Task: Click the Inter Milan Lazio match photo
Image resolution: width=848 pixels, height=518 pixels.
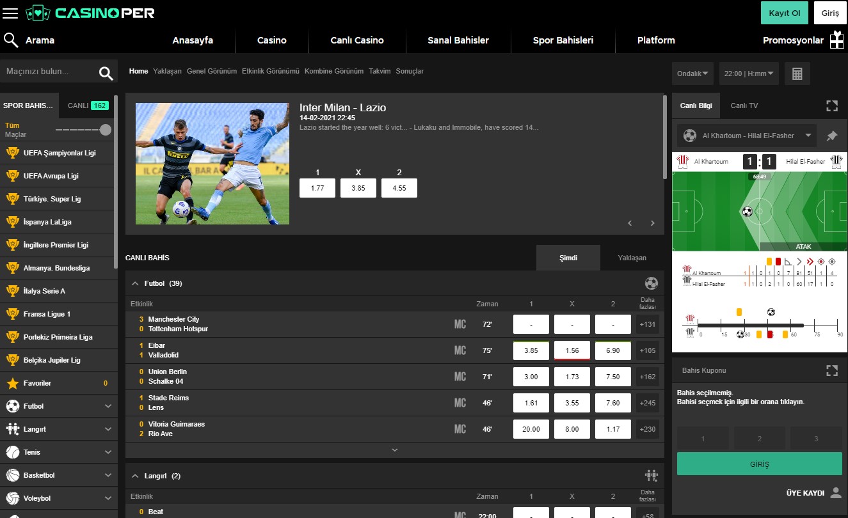Action: 212,164
